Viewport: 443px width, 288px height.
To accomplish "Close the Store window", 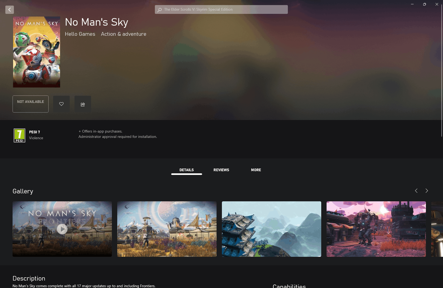I will [x=437, y=4].
